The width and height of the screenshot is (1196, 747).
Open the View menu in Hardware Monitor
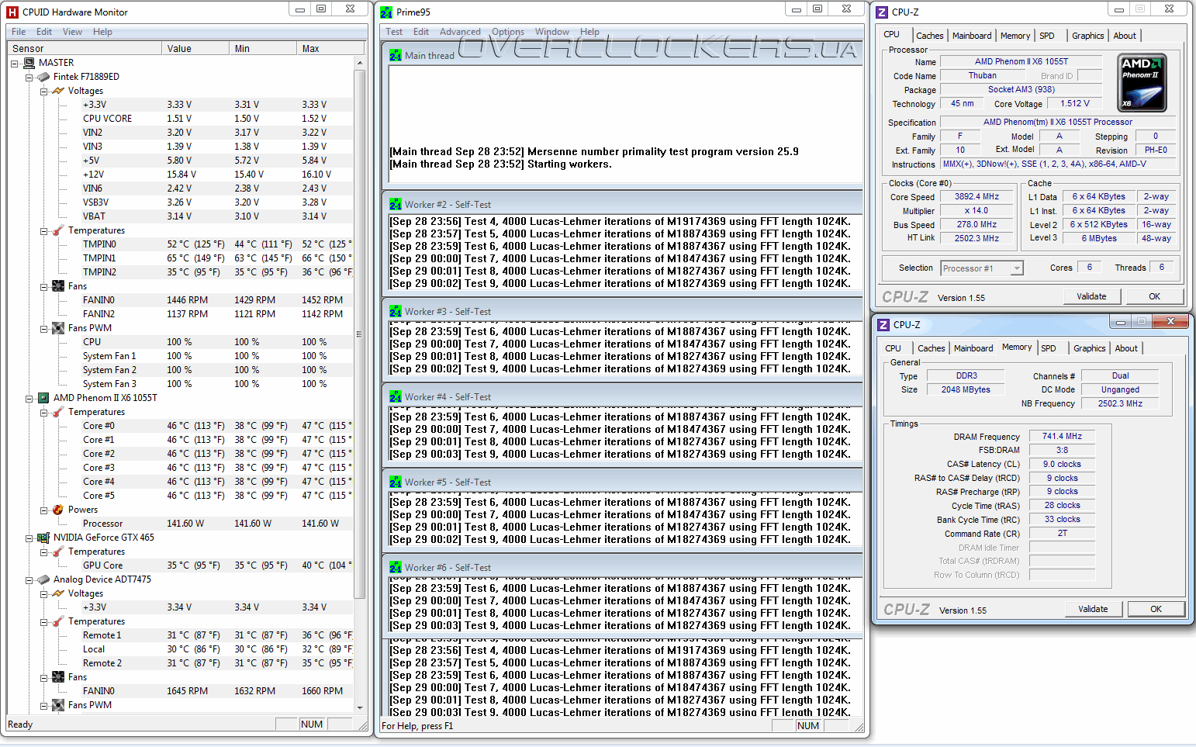tap(72, 32)
